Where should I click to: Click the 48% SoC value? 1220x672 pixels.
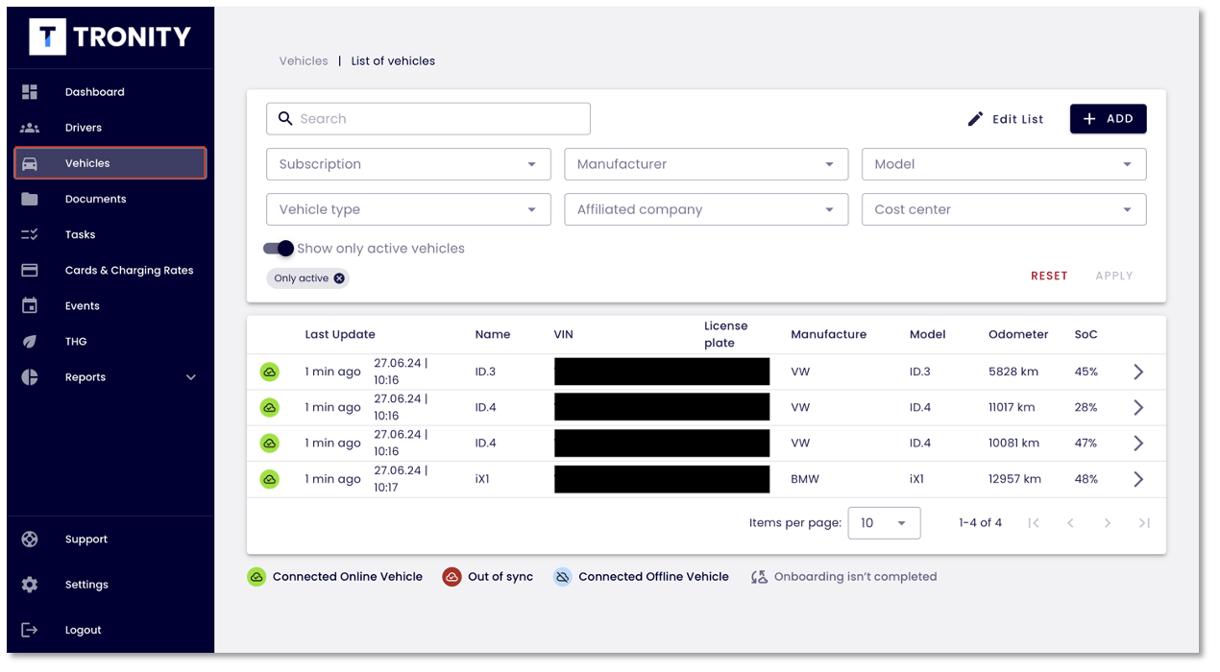coord(1086,479)
